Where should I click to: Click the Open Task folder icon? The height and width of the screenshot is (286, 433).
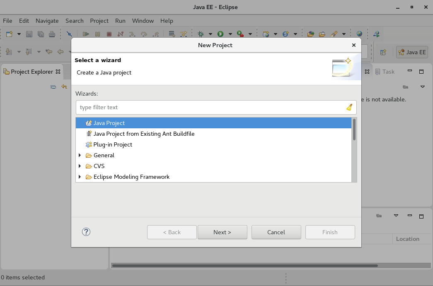(x=322, y=34)
